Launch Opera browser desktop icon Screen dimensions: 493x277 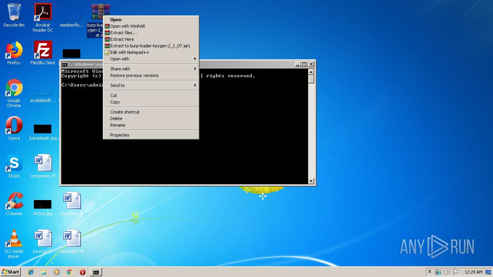tap(14, 128)
